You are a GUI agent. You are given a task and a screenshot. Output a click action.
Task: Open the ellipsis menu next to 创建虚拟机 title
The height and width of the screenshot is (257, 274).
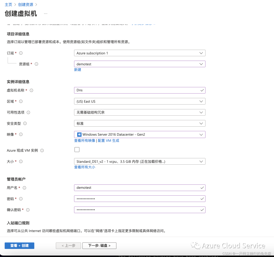(46, 14)
